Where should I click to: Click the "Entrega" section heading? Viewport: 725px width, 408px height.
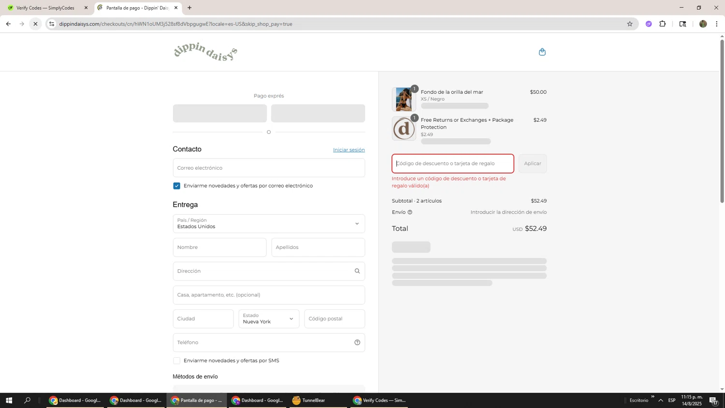coord(185,205)
